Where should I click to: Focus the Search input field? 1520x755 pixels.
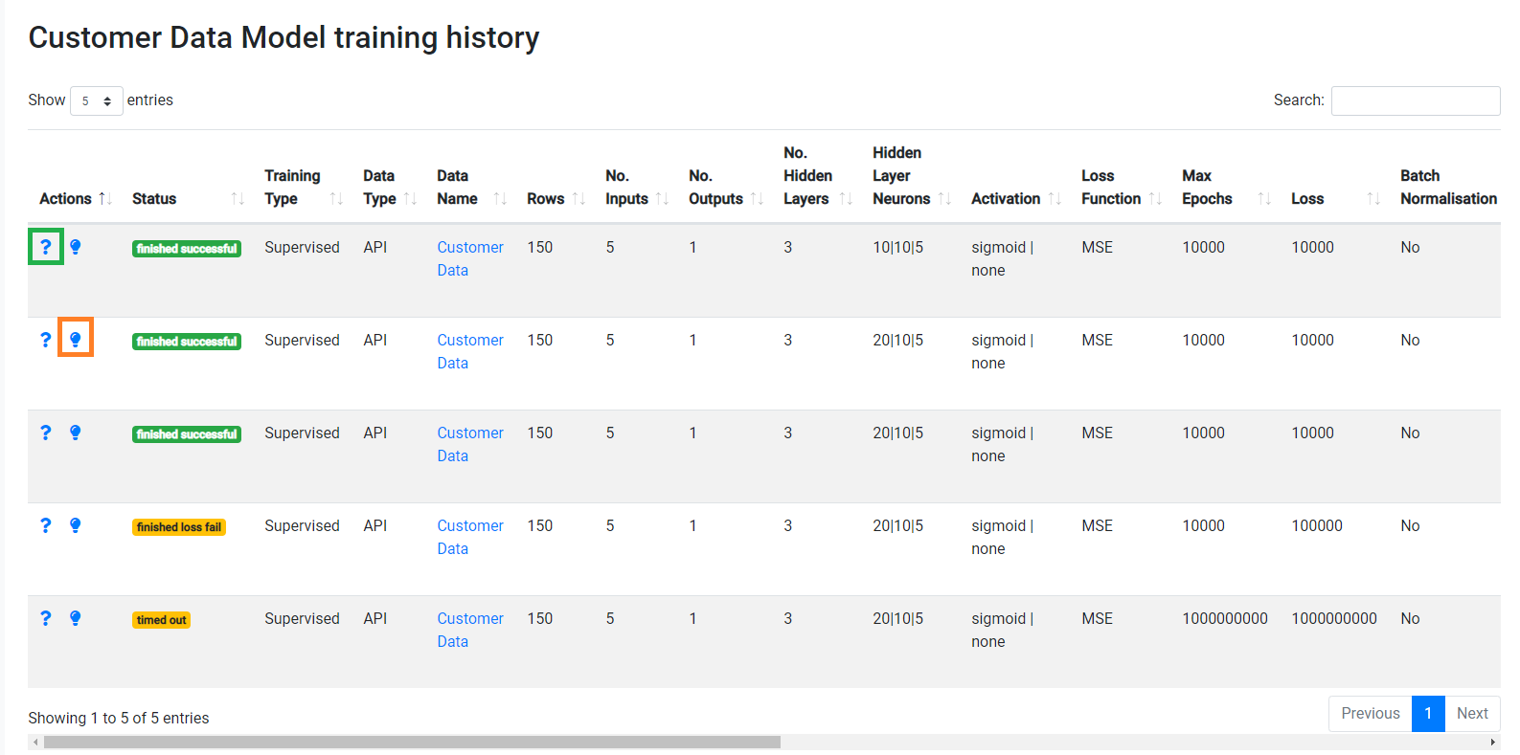[1415, 100]
